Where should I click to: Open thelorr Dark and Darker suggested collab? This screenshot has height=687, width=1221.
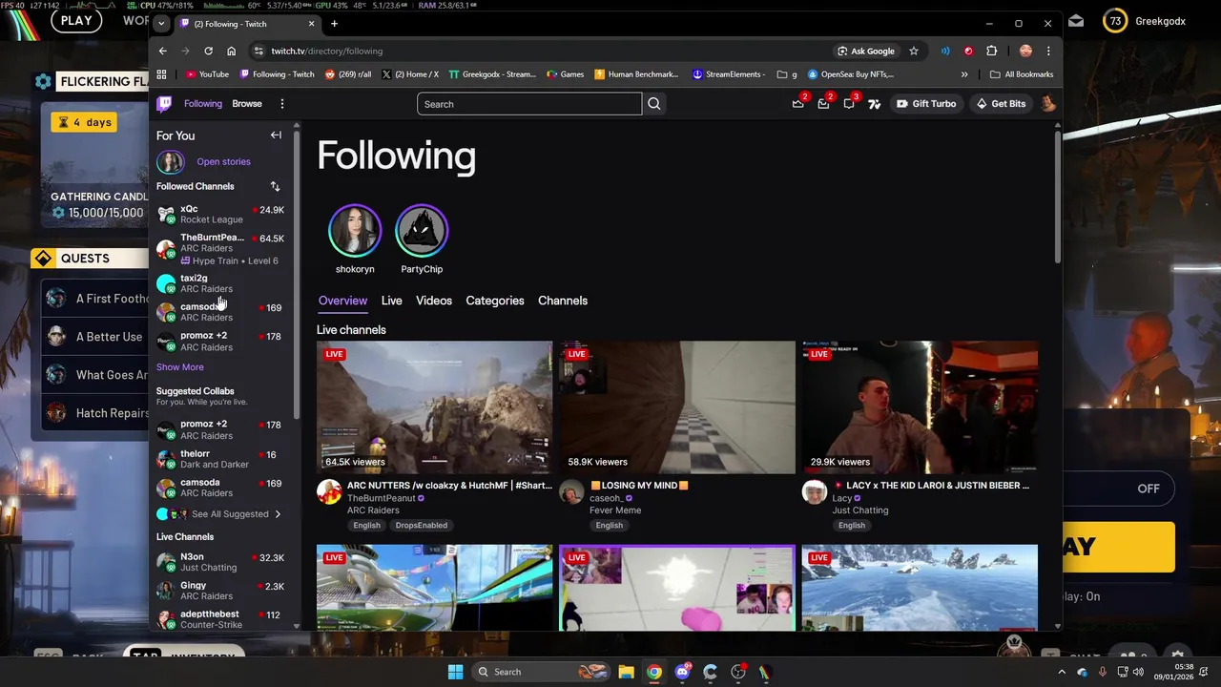point(220,459)
